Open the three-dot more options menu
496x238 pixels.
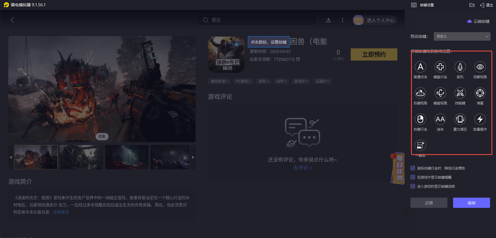coord(343,20)
